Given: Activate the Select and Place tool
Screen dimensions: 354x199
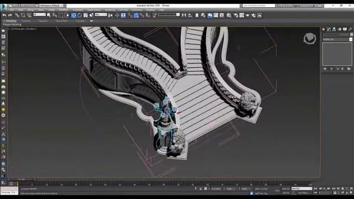Looking at the screenshot, I should 91,15.
